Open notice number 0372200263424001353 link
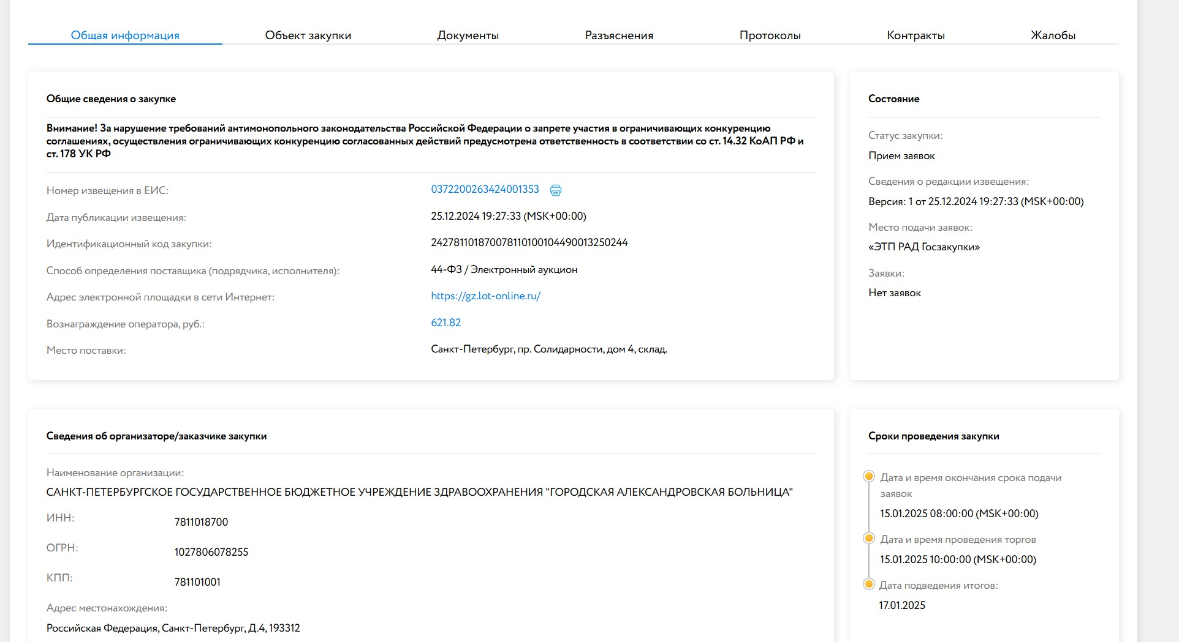Viewport: 1179px width, 642px height. pos(485,190)
